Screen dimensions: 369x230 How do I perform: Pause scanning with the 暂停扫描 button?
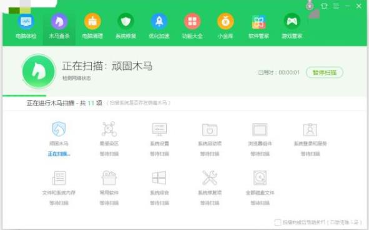(324, 72)
